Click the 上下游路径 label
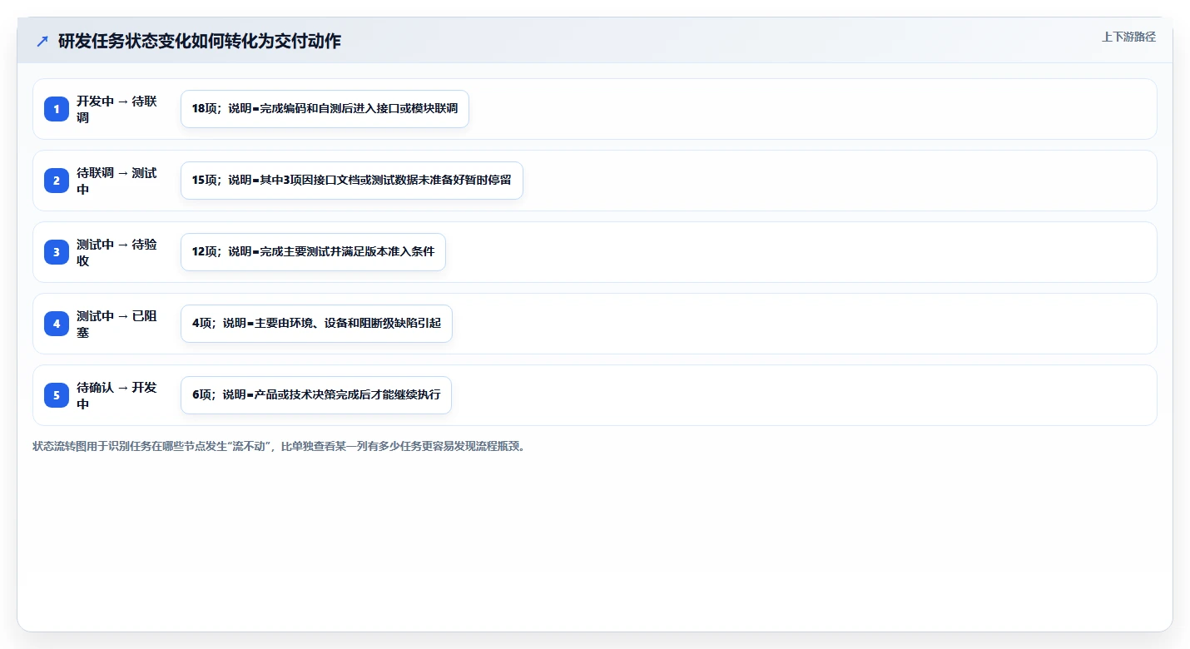 [x=1128, y=37]
